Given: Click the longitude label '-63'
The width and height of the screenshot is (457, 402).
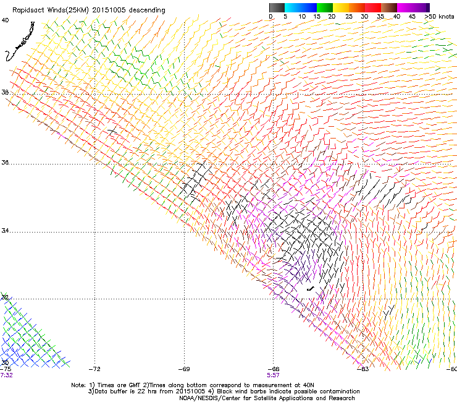Looking at the screenshot, I should [x=363, y=369].
